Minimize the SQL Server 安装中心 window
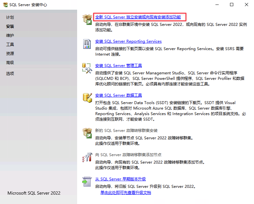The height and width of the screenshot is (204, 254). 217,5
